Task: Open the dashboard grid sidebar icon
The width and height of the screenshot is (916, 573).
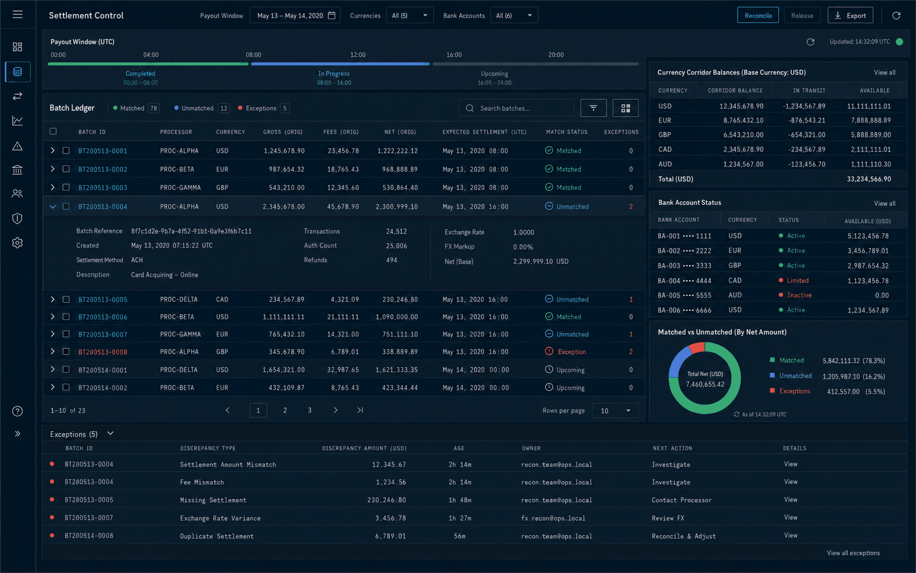Action: (x=17, y=47)
